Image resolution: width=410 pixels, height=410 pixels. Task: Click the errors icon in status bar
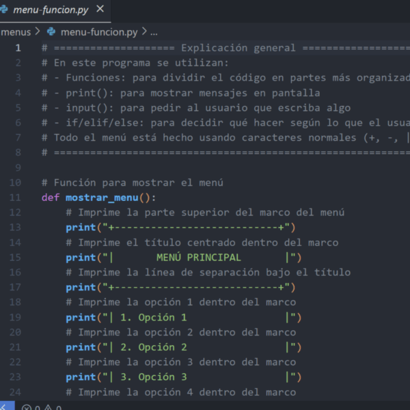point(27,407)
